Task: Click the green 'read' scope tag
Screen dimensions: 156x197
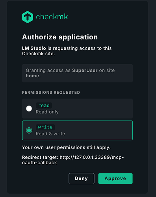Action: point(44,106)
